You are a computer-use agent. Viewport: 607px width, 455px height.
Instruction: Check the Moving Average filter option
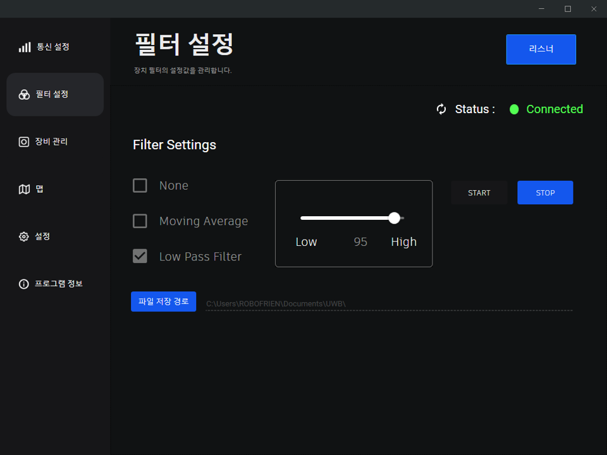click(x=140, y=221)
